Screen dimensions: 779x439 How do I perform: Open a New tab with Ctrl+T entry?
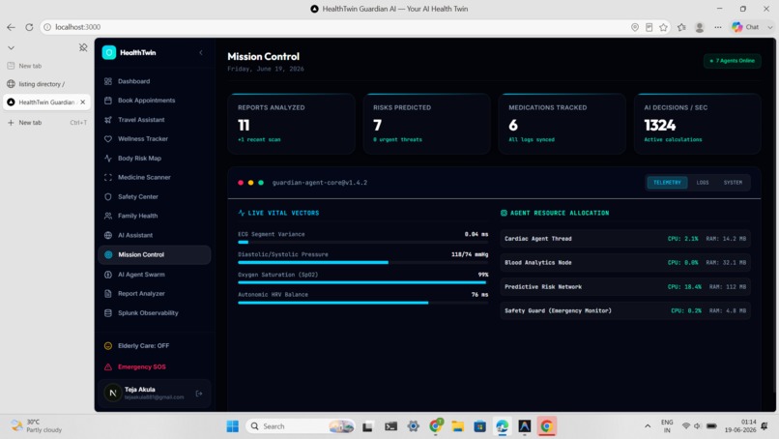point(46,122)
